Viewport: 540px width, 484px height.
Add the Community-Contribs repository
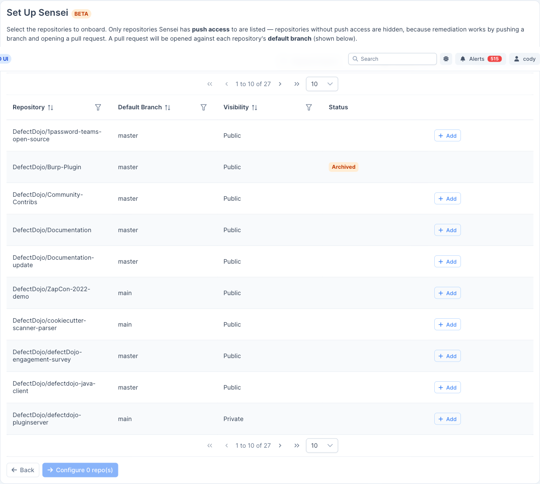[447, 199]
